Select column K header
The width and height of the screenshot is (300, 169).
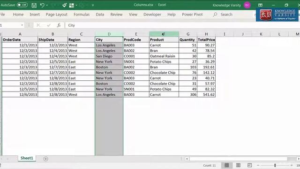point(261,34)
